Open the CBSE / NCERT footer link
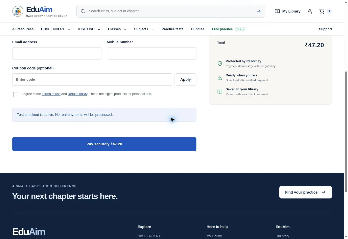This screenshot has width=348, height=239. tap(149, 236)
